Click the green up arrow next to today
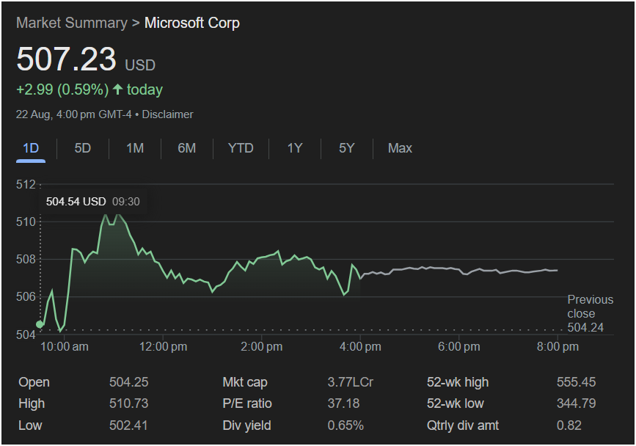 click(x=117, y=89)
